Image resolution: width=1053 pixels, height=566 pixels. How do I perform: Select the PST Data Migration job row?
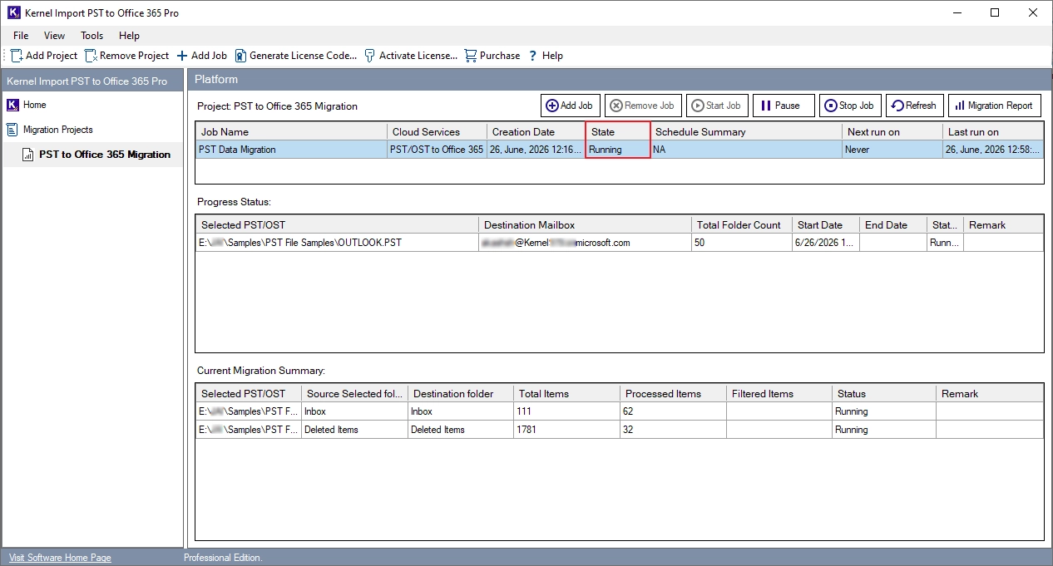pyautogui.click(x=619, y=150)
